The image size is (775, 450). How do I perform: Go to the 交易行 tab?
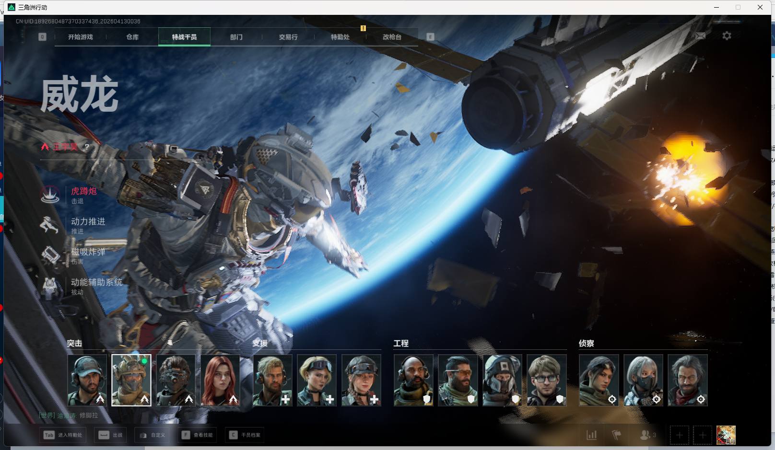coord(288,37)
